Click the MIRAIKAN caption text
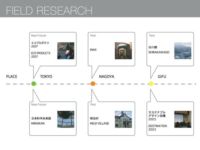The image size is (200, 150). point(38,123)
